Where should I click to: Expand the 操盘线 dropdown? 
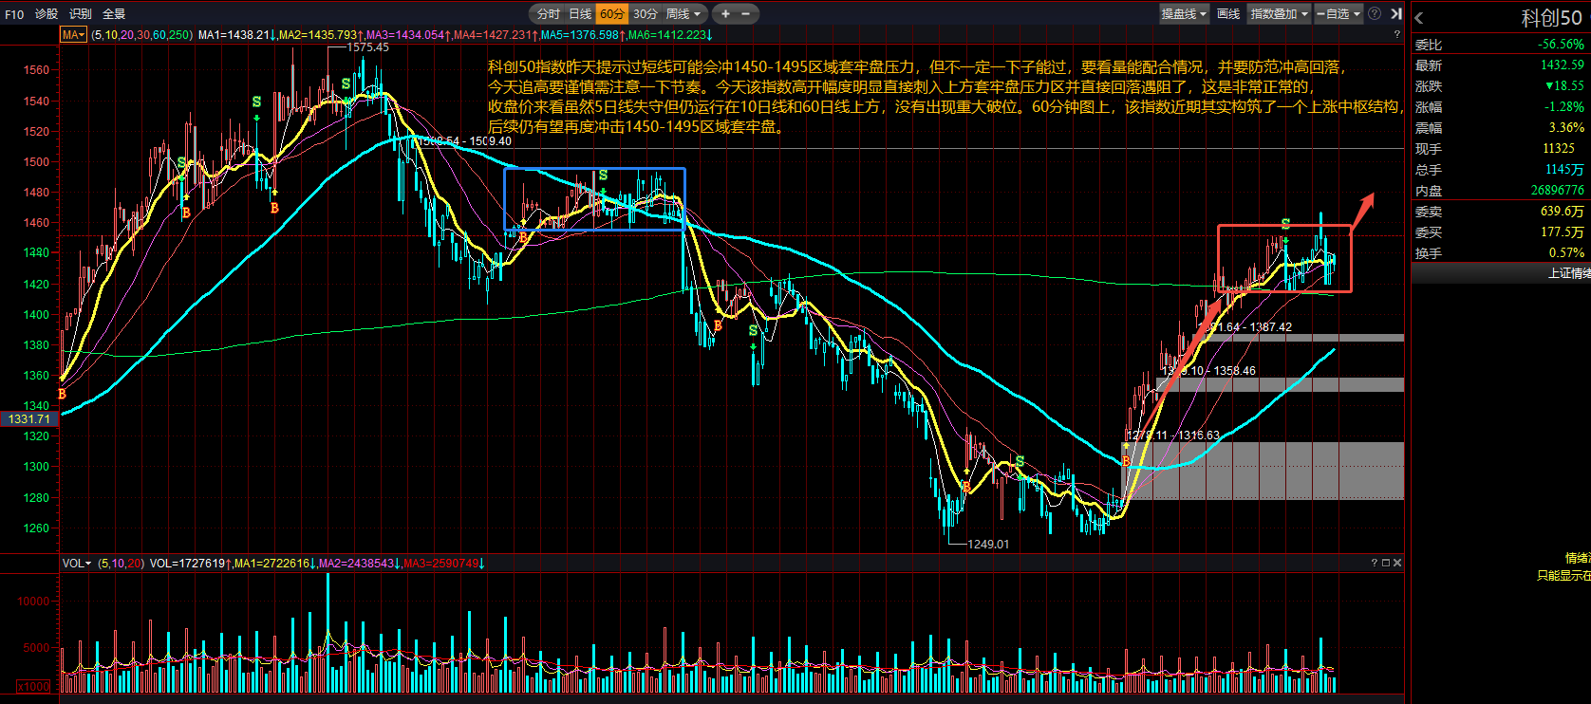coord(1184,13)
